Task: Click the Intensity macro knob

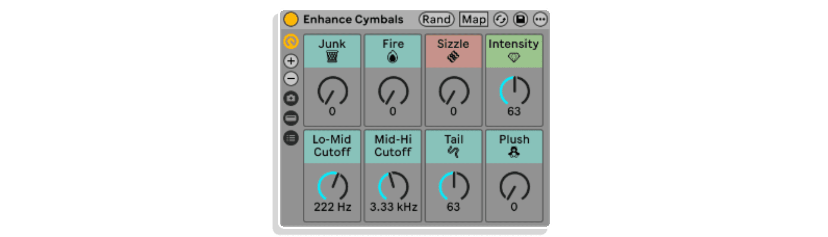Action: click(514, 91)
